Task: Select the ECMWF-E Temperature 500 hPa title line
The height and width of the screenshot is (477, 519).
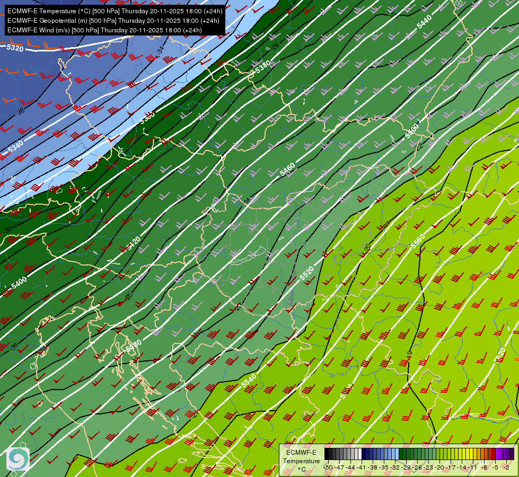Action: click(115, 11)
